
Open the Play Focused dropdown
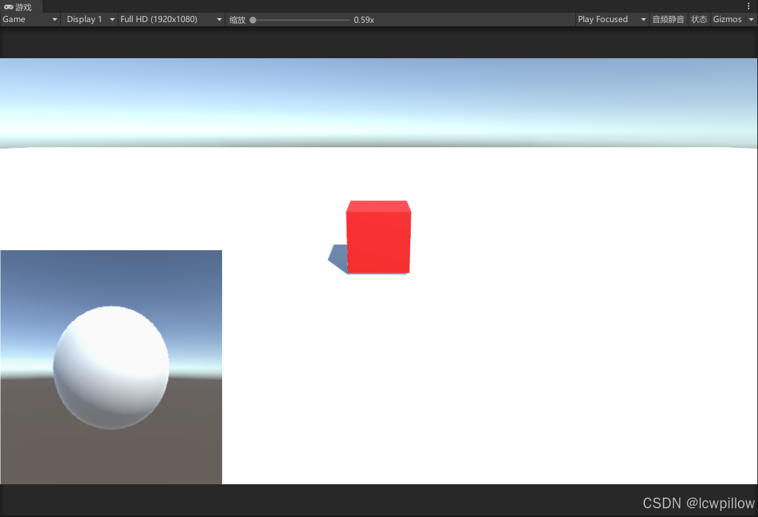[611, 19]
